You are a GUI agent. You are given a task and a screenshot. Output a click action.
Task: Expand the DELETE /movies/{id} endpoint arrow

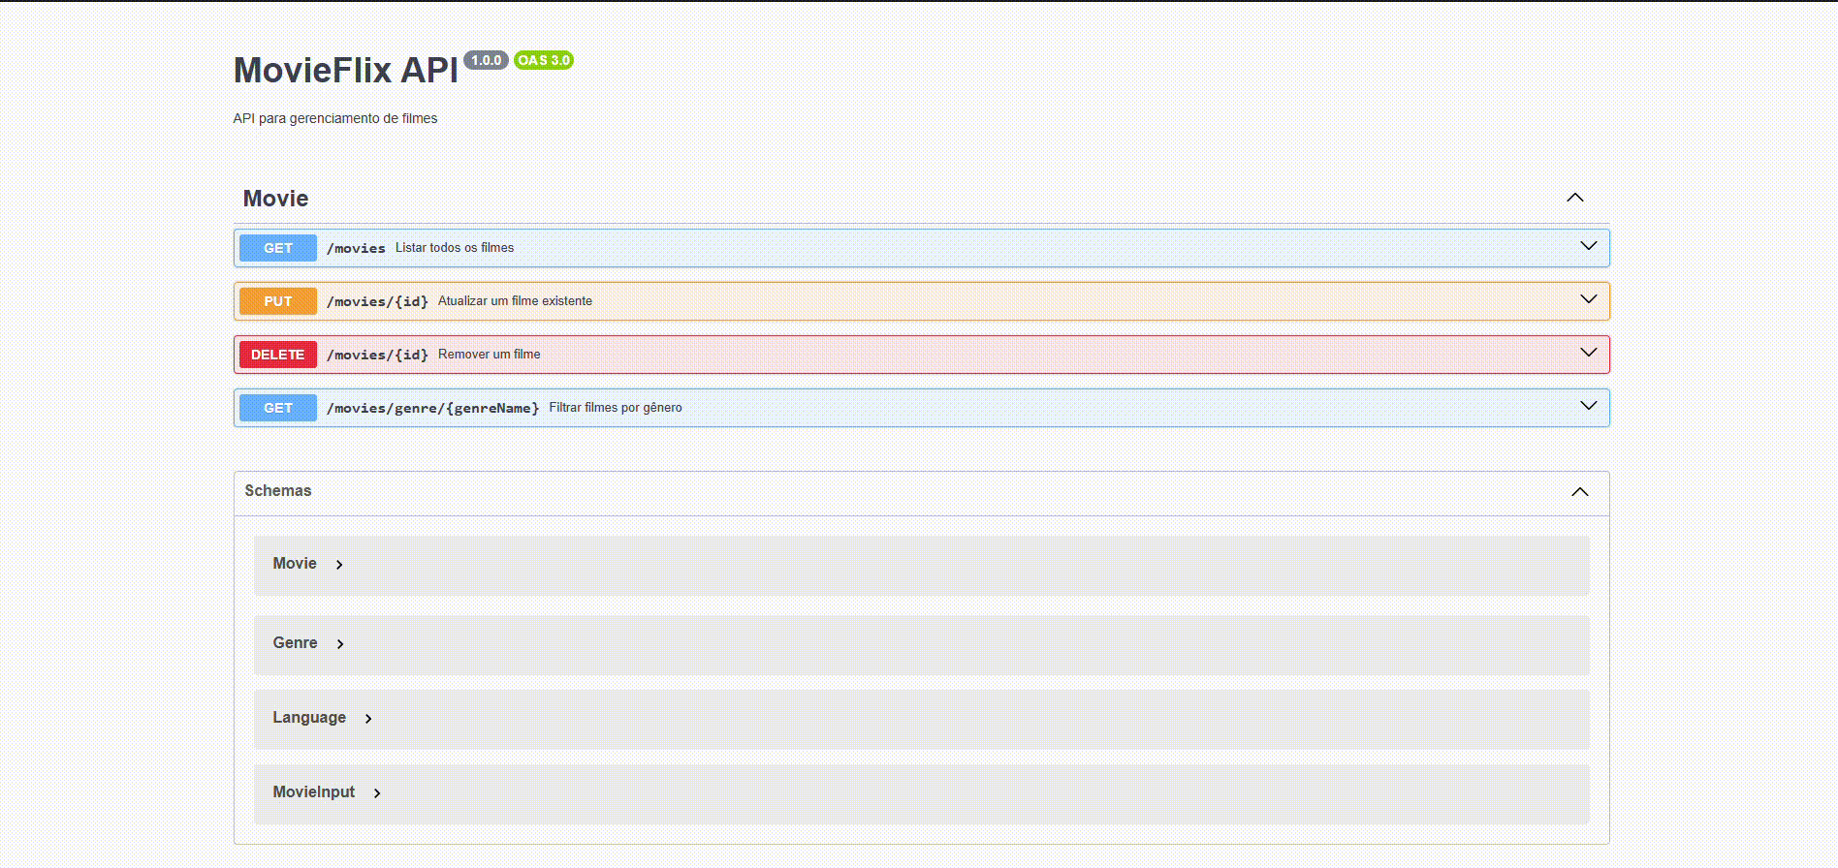point(1588,353)
